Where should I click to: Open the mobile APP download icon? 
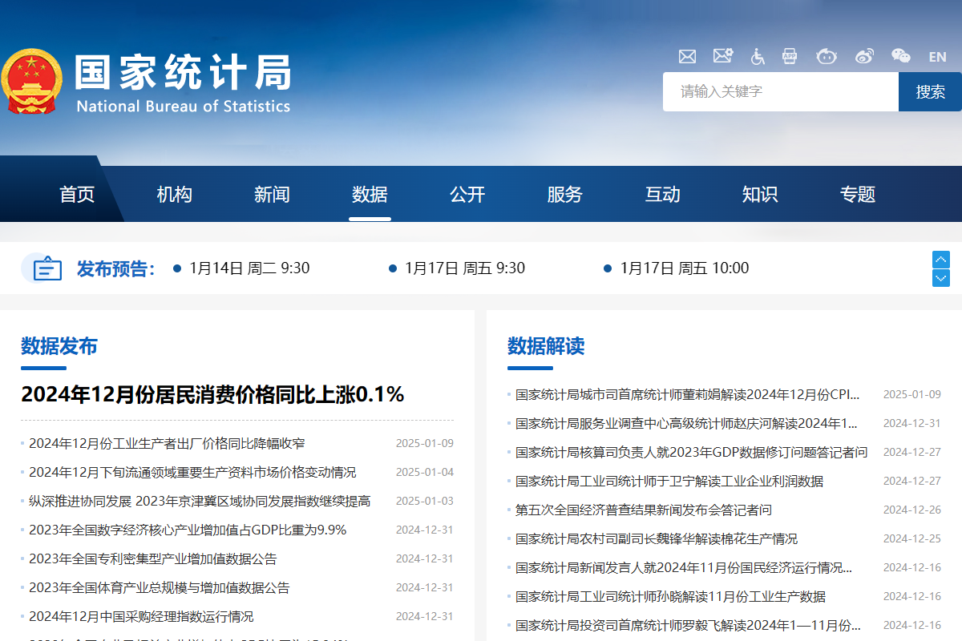pos(790,56)
